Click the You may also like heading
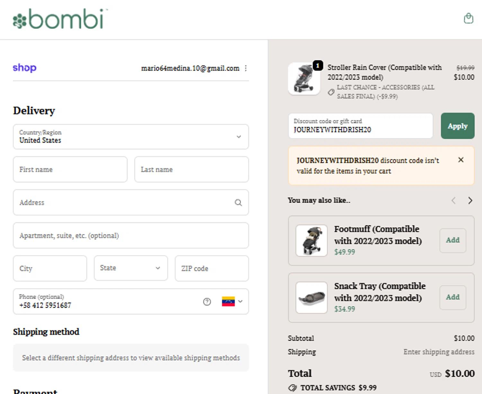 (319, 200)
